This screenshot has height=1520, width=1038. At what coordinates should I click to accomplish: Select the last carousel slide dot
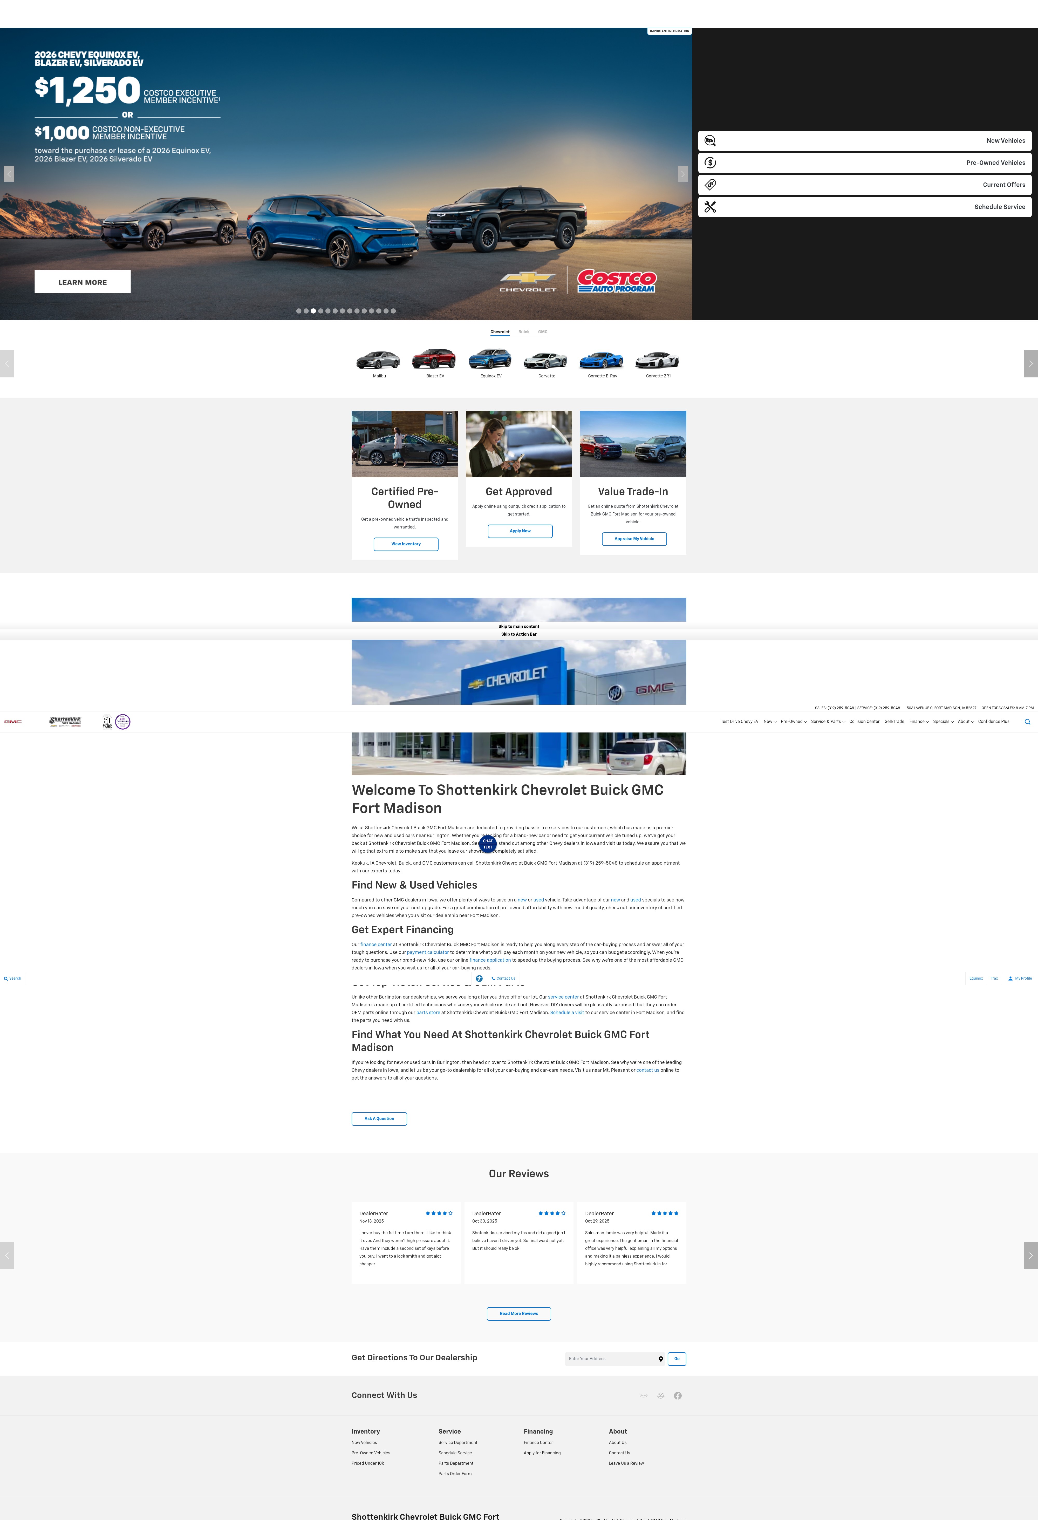[393, 311]
